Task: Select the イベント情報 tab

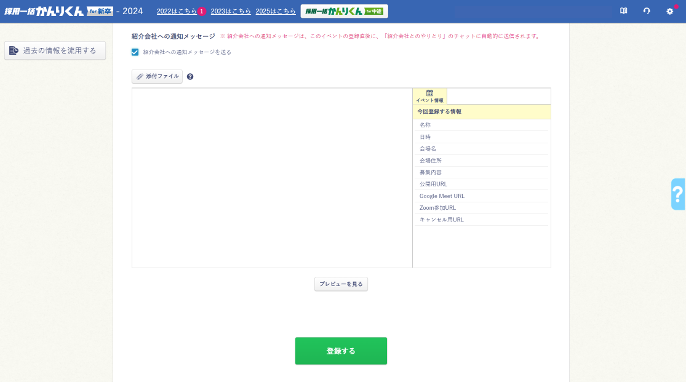Action: pyautogui.click(x=429, y=96)
